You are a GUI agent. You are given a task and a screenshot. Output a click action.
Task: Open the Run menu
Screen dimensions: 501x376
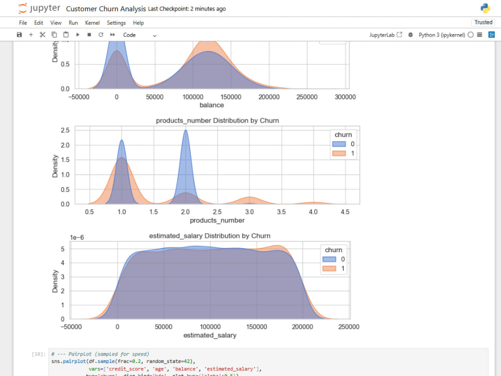[x=73, y=23]
